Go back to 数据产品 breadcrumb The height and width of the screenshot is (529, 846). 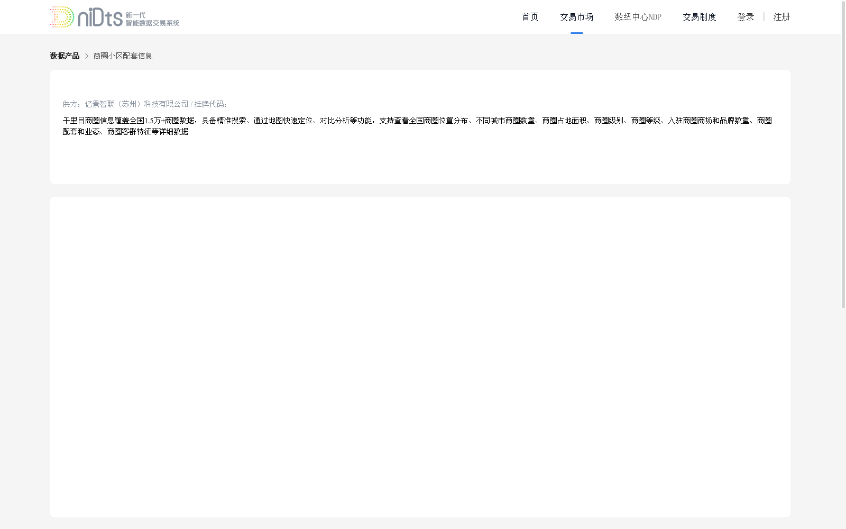(65, 56)
